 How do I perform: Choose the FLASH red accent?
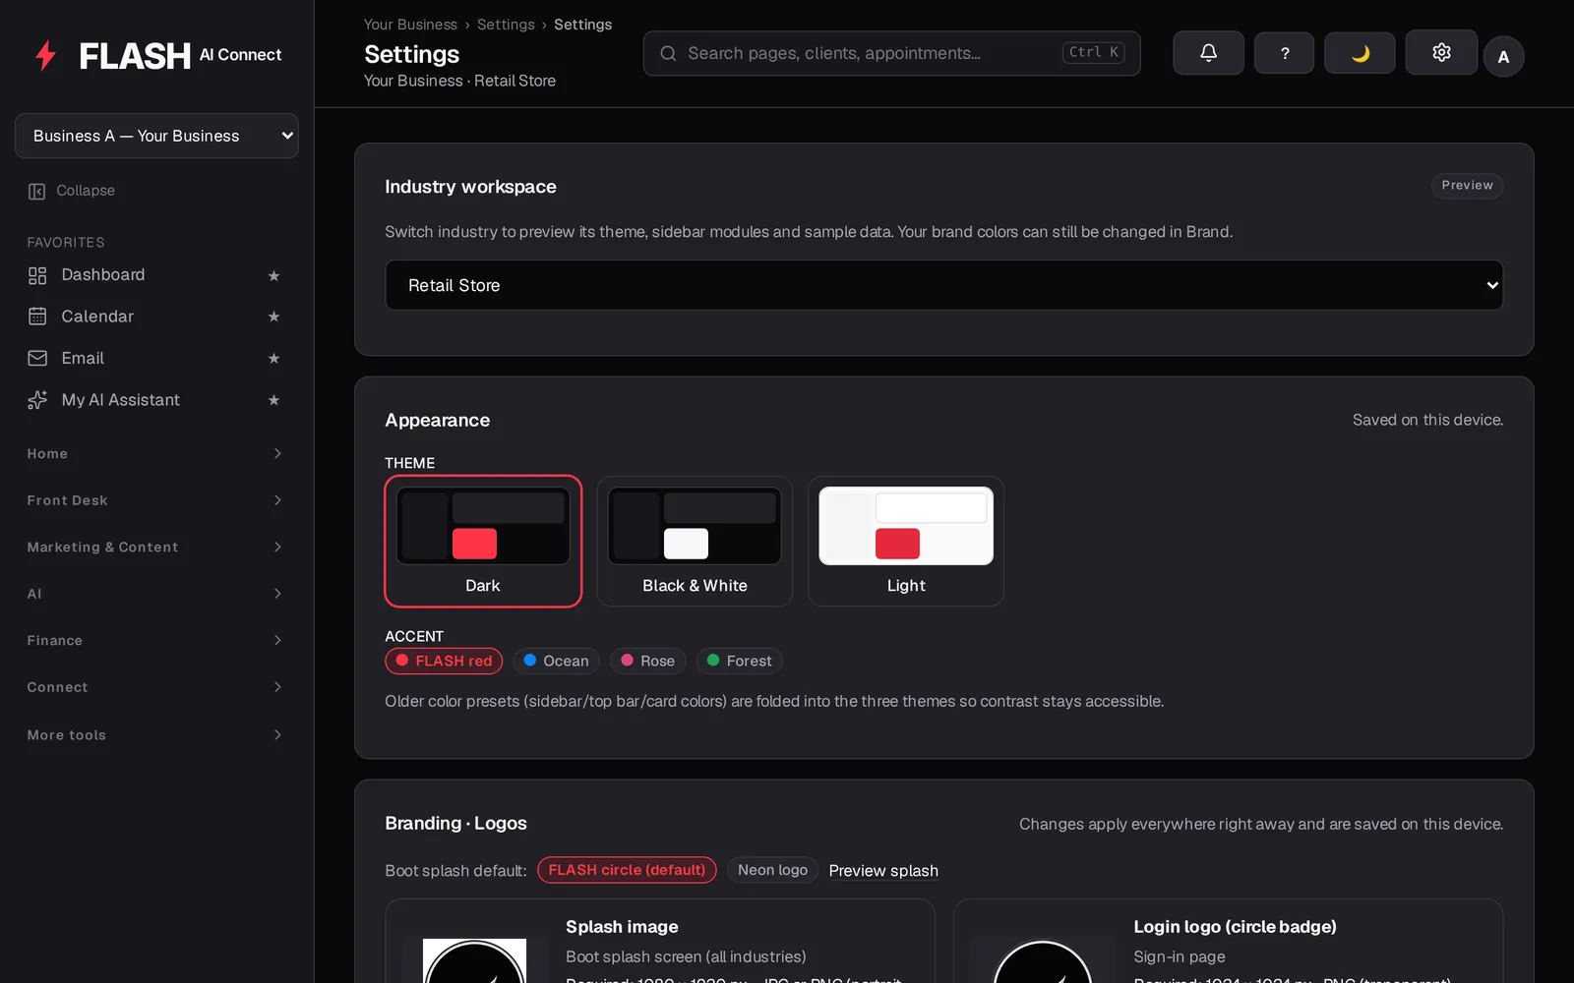[444, 662]
